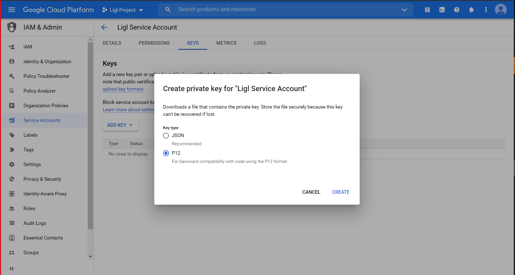This screenshot has height=275, width=515.
Task: Open Policy Troubleshooter in sidebar
Action: (x=44, y=76)
